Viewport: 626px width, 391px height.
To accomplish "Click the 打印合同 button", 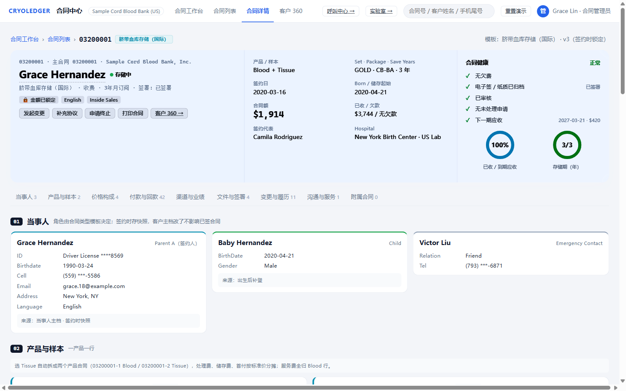I will (x=133, y=113).
